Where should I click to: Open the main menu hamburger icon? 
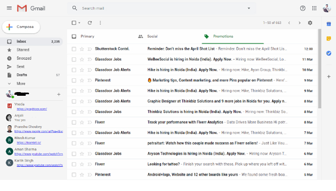(9, 8)
